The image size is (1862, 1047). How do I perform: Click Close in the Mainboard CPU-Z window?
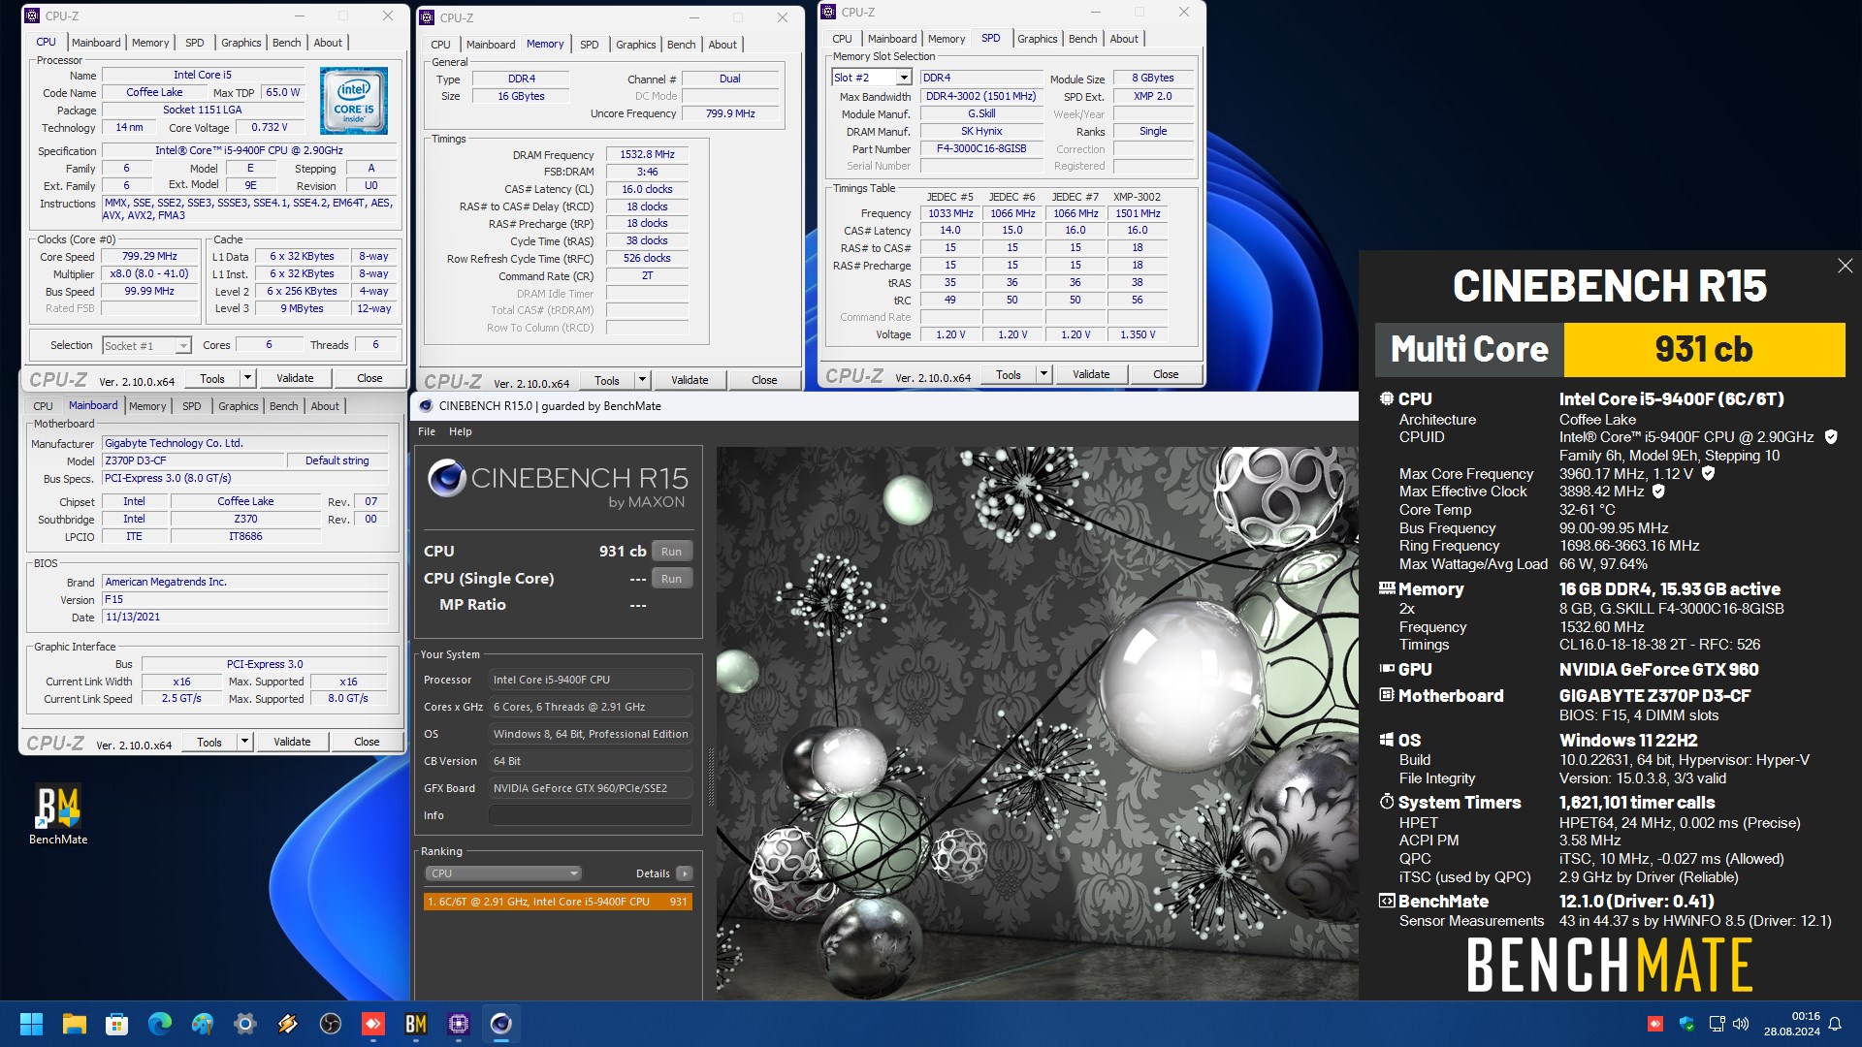[x=367, y=742]
